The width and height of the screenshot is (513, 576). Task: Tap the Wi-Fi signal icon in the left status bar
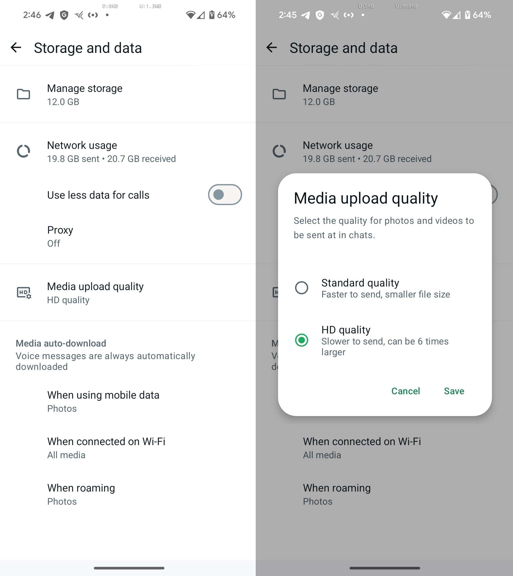(191, 15)
